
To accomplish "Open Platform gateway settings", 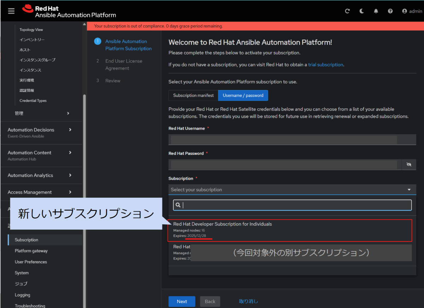I will tap(31, 251).
